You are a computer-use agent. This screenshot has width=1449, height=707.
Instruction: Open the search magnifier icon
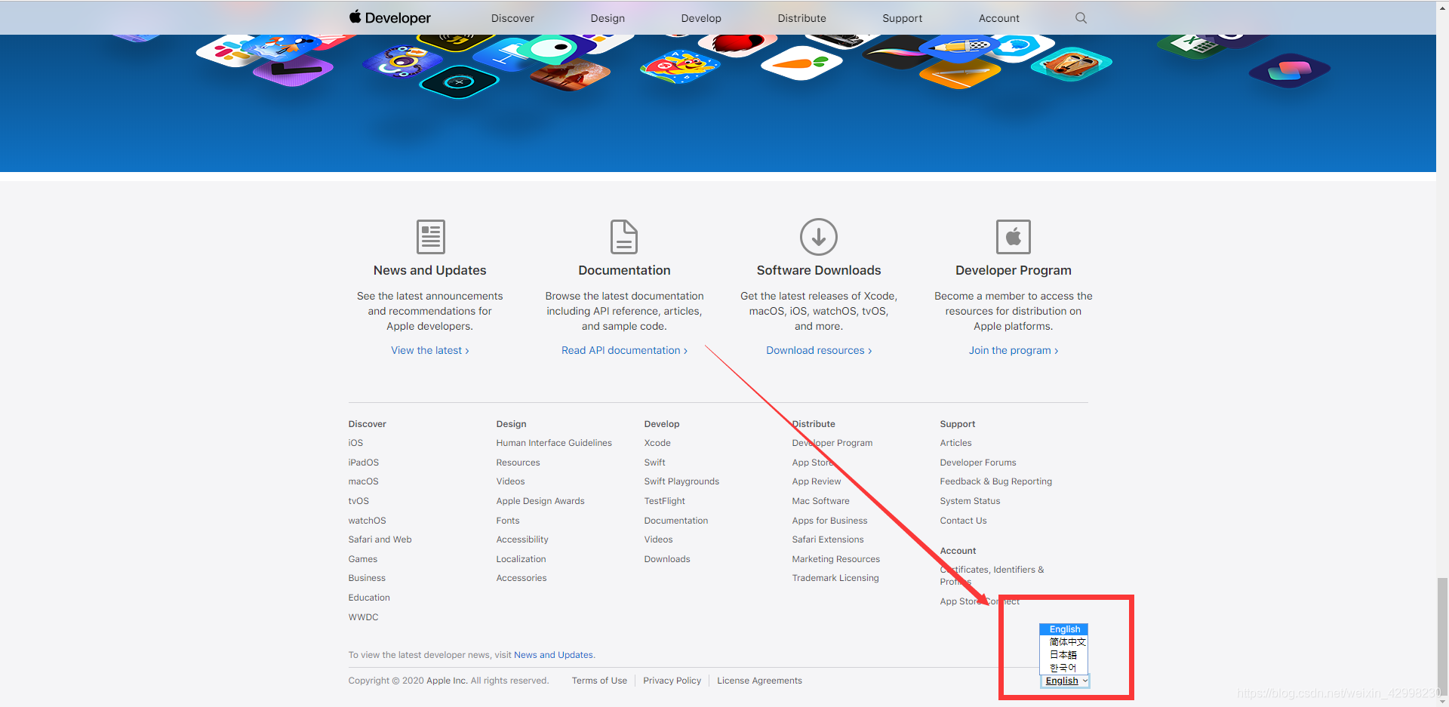tap(1081, 17)
